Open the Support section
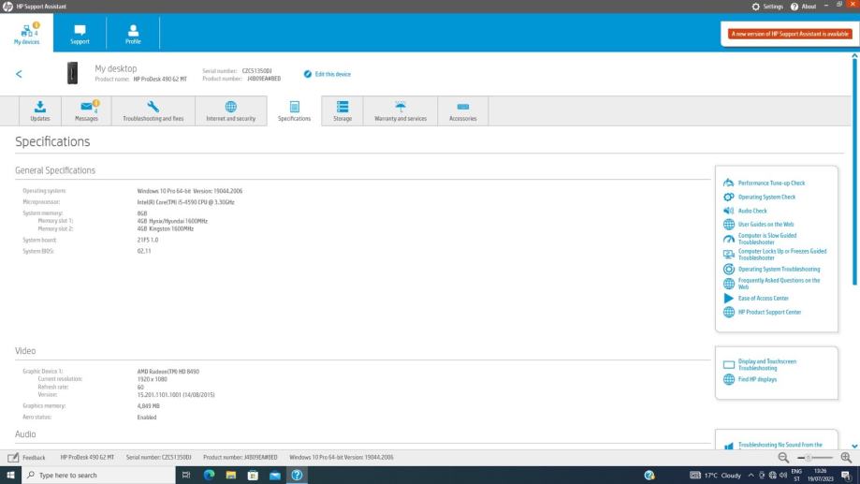The width and height of the screenshot is (860, 484). (80, 33)
